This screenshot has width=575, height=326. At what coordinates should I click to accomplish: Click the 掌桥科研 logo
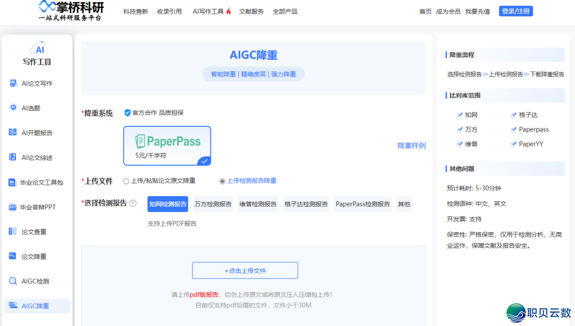click(71, 11)
